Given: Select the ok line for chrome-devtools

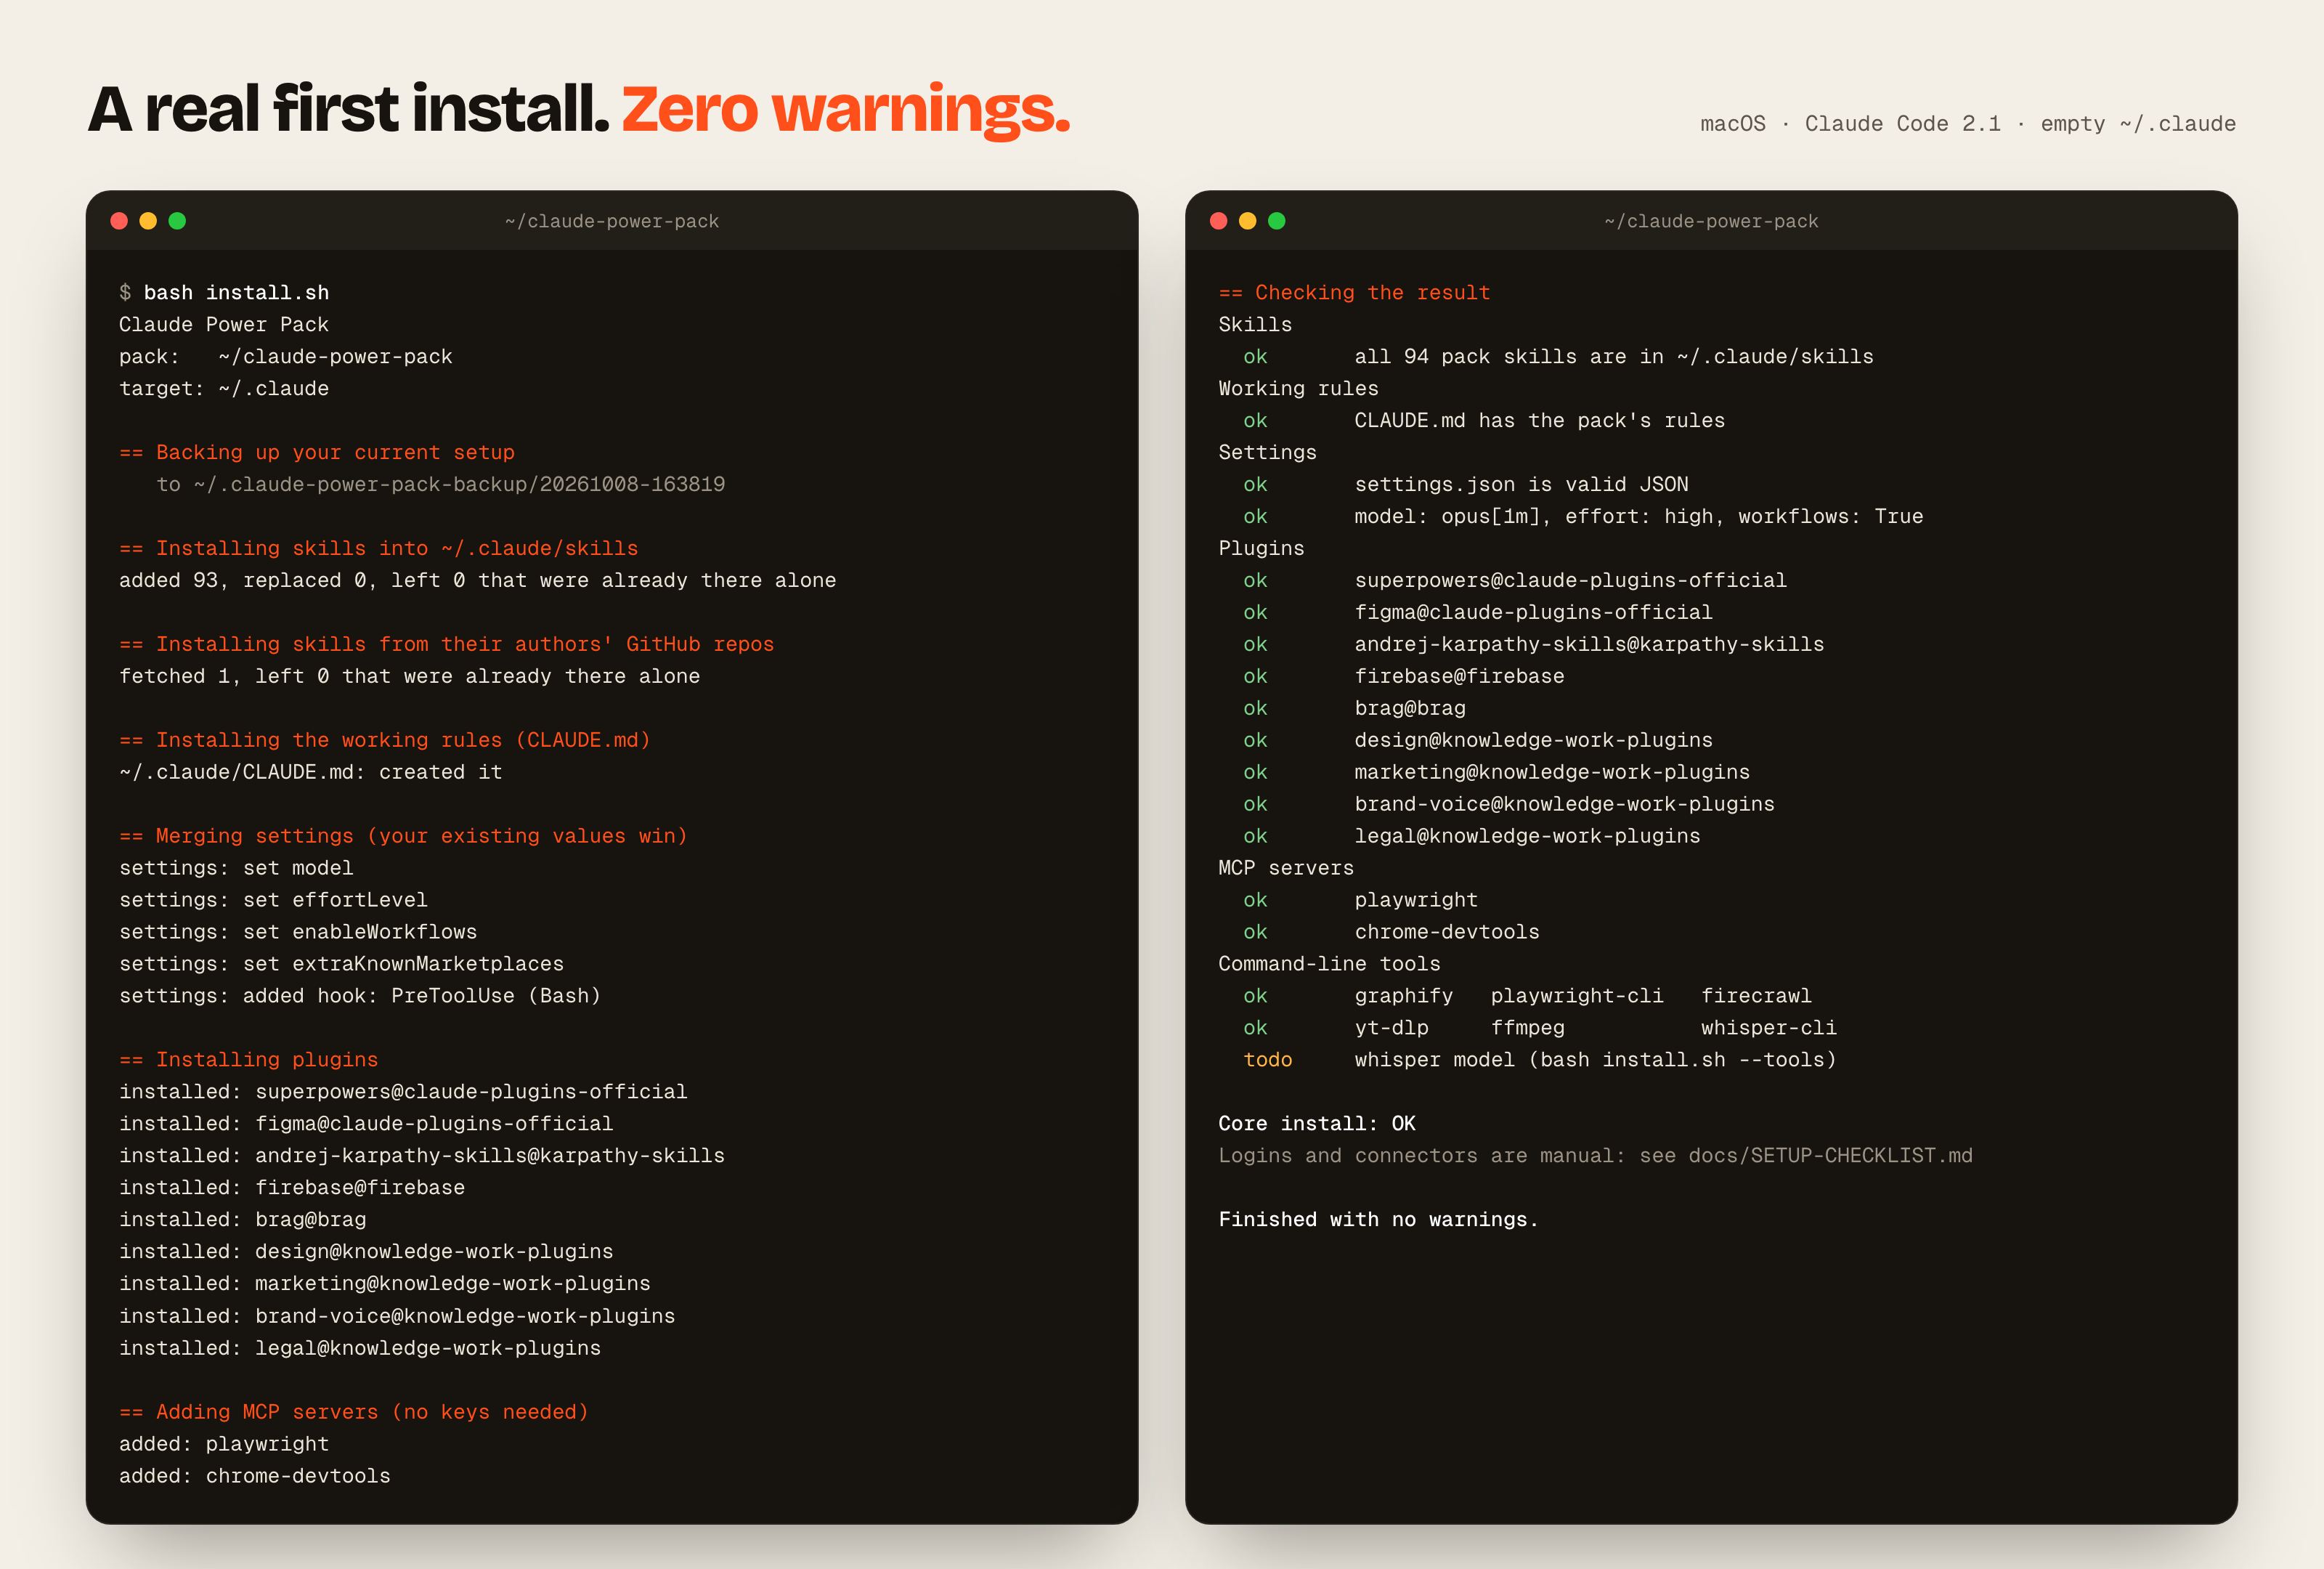Looking at the screenshot, I should pos(1392,933).
